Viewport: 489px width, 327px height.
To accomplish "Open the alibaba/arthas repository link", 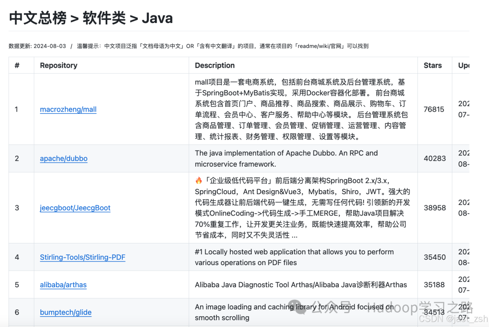I will coord(63,285).
